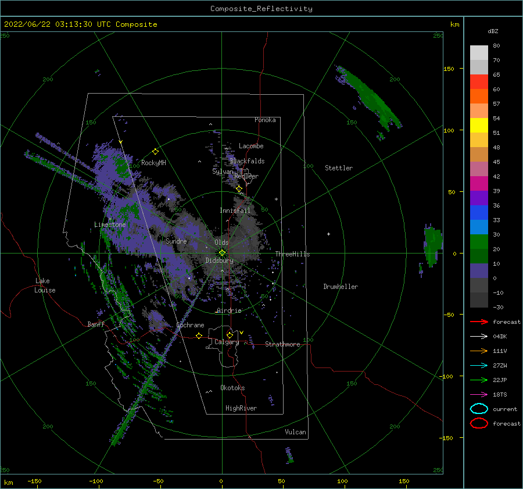Click the Ponoka city label

(x=265, y=120)
